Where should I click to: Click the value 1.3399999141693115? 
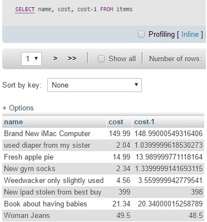[x=169, y=168]
